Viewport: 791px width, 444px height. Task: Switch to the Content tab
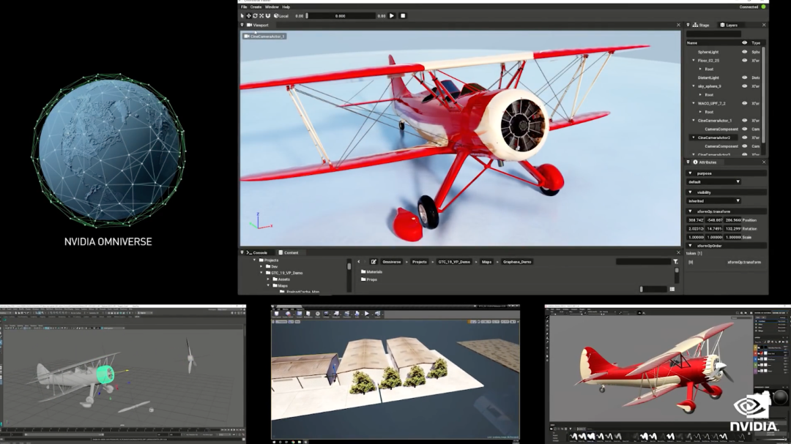click(289, 252)
